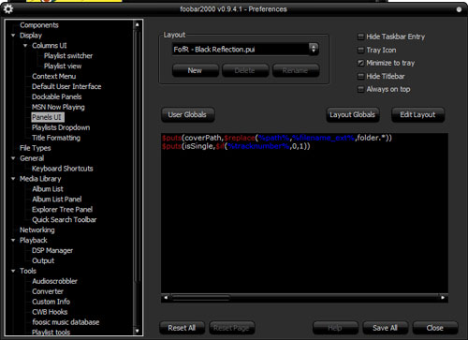Click the gear icon in title bar
Screen dimensions: 468x340
click(x=8, y=9)
